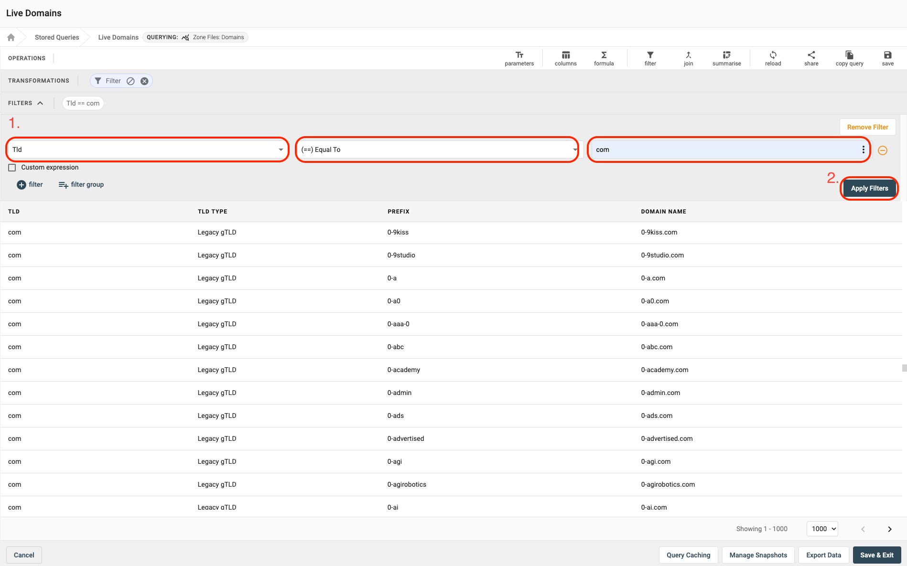This screenshot has width=907, height=566.
Task: Click the copy query icon
Action: coord(849,58)
